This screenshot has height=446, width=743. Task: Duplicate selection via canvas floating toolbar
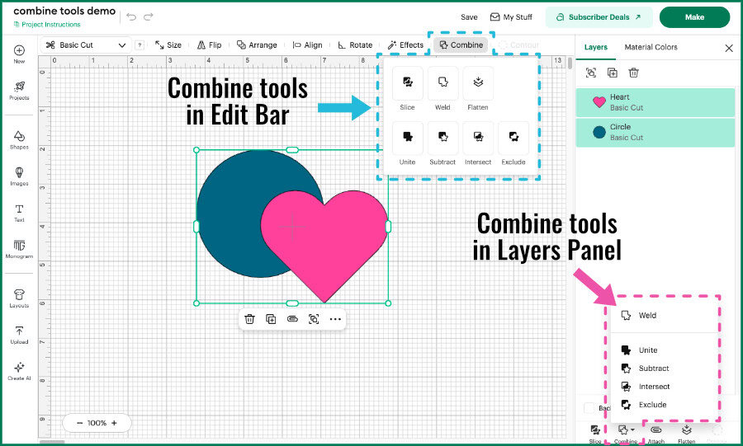click(271, 319)
